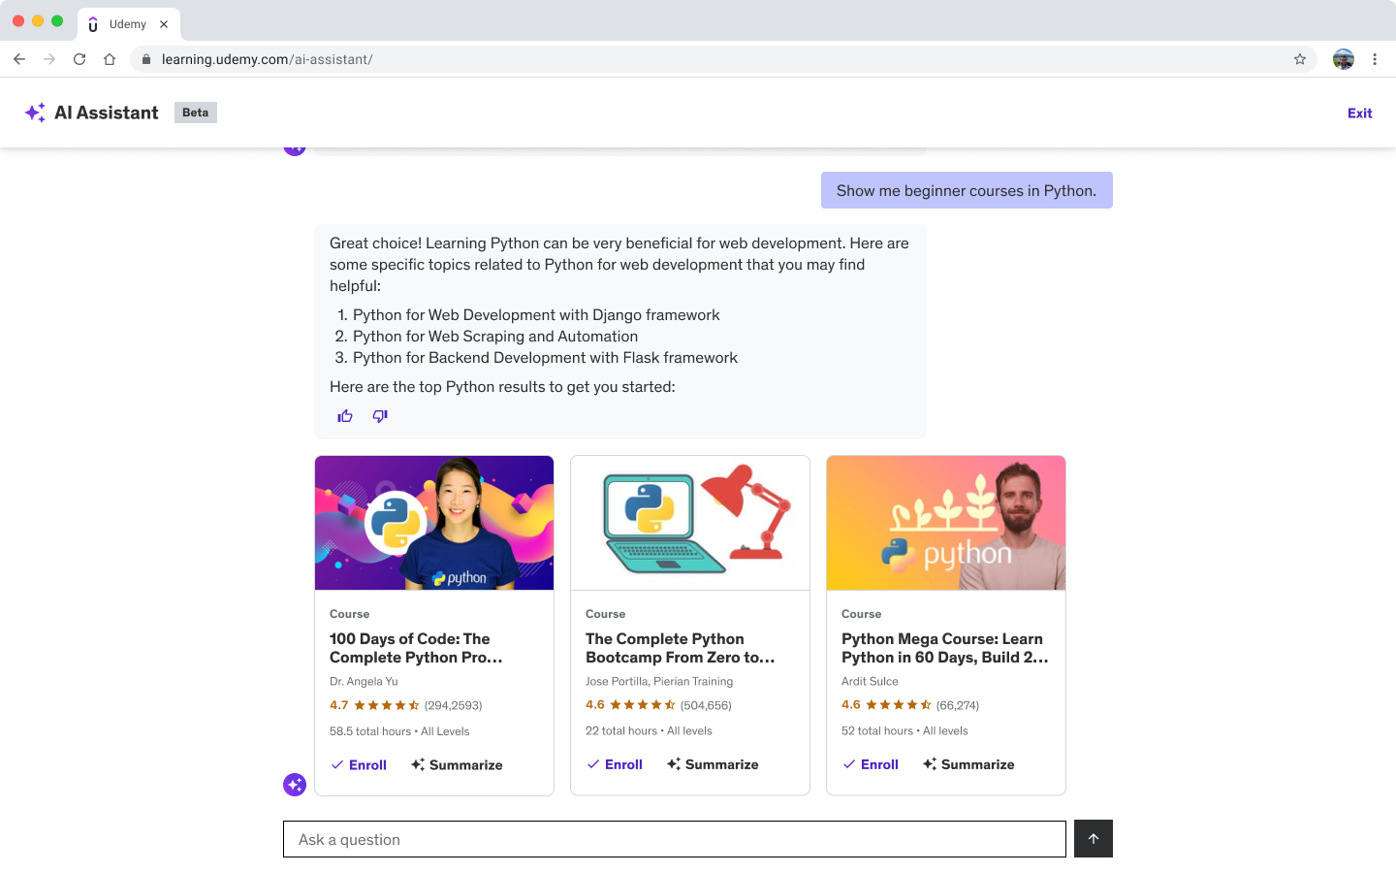
Task: Click the send arrow next to question box
Action: 1093,838
